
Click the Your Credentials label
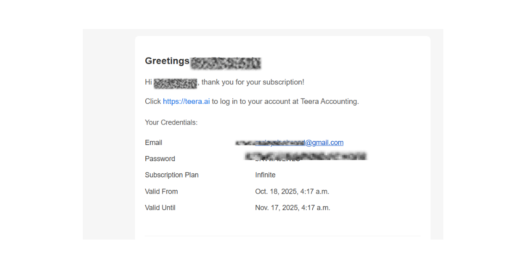[171, 123]
